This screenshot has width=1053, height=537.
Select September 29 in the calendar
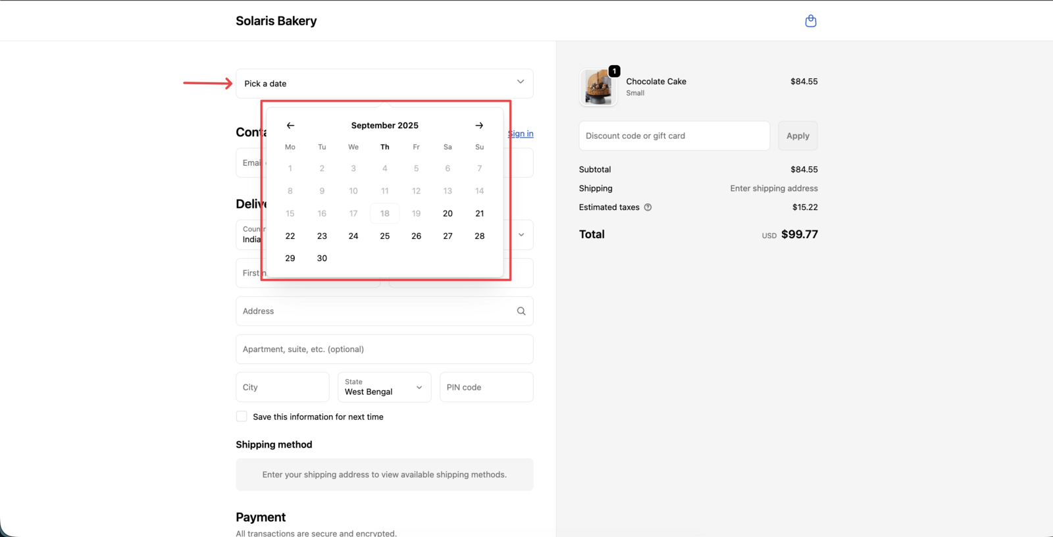pyautogui.click(x=290, y=258)
